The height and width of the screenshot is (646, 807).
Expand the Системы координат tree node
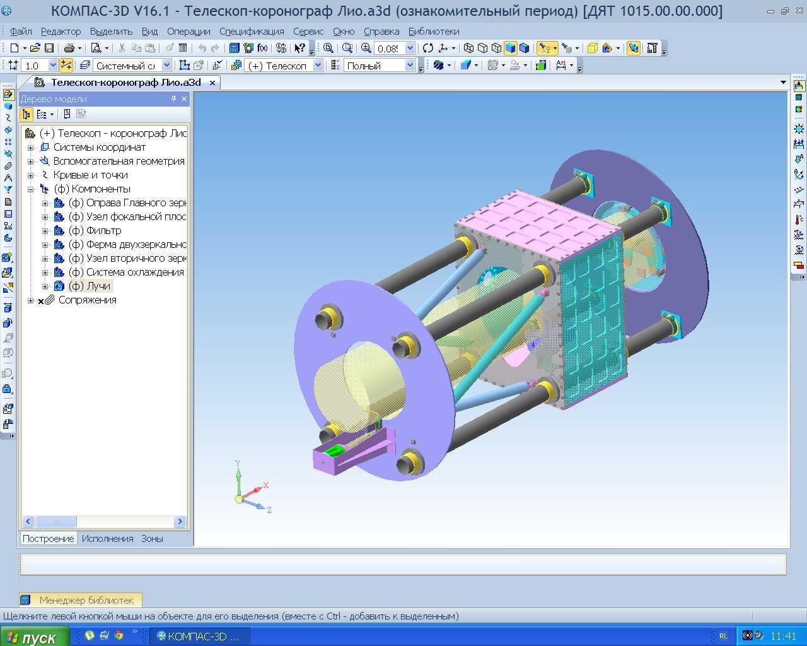coord(30,148)
